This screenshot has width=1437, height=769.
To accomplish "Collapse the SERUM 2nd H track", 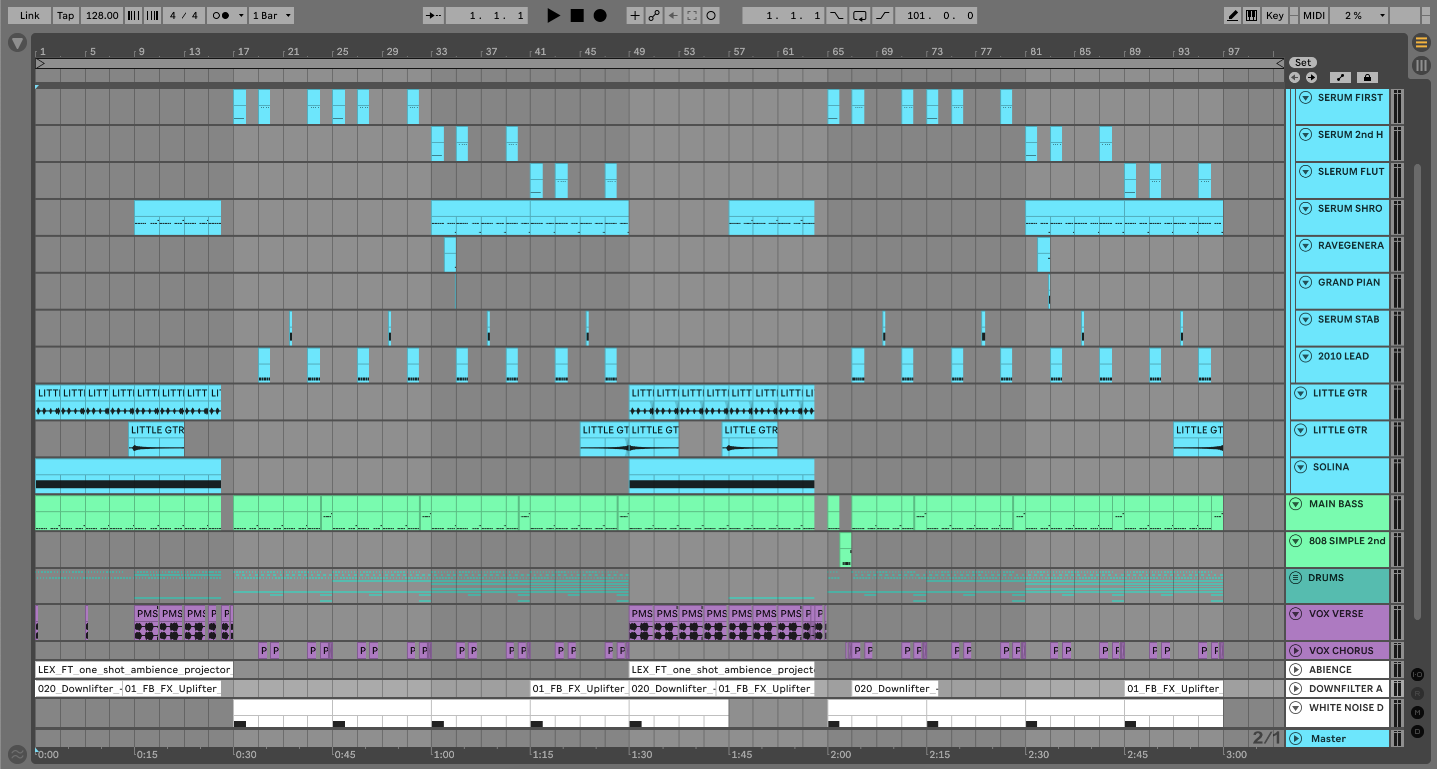I will click(1306, 134).
